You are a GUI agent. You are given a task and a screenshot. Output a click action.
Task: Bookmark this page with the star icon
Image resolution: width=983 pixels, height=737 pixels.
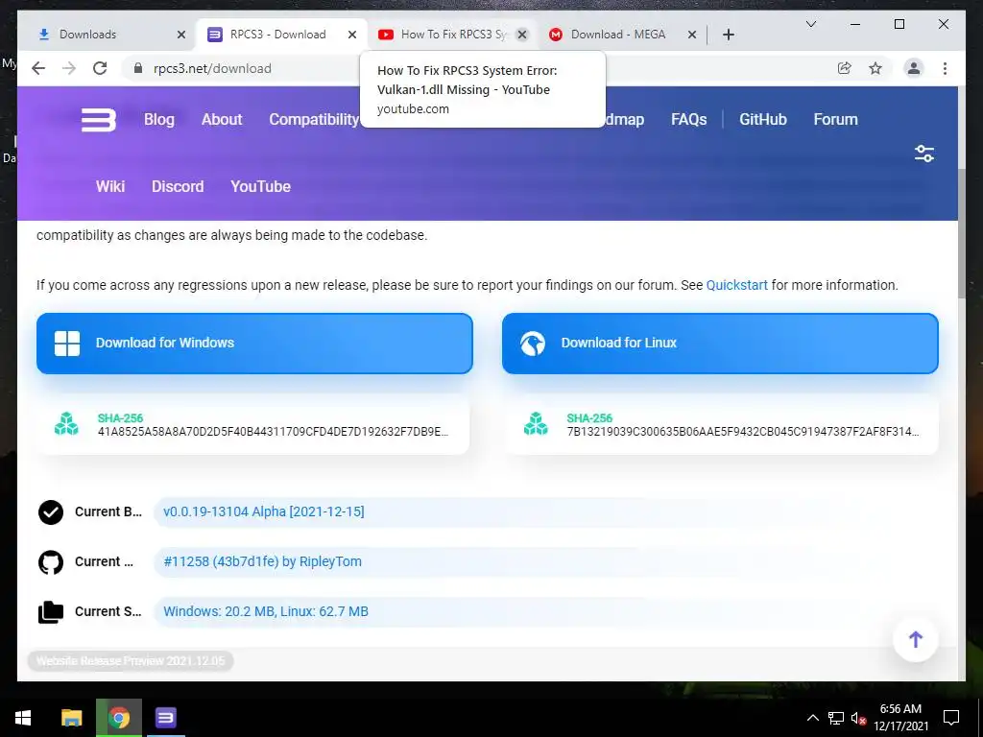coord(875,68)
